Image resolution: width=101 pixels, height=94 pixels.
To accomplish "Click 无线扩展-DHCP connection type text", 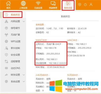I will pyautogui.click(x=54, y=44).
